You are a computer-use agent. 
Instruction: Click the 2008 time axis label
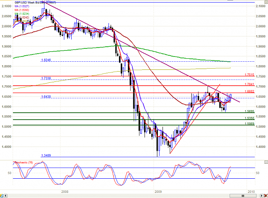[65, 192]
